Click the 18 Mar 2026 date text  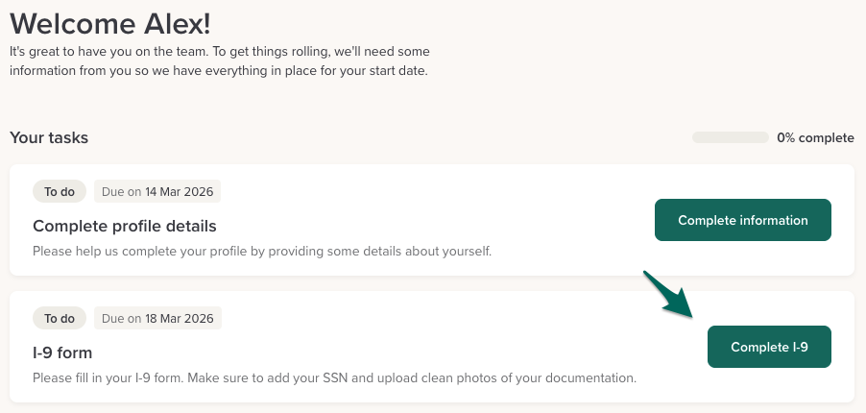click(180, 318)
